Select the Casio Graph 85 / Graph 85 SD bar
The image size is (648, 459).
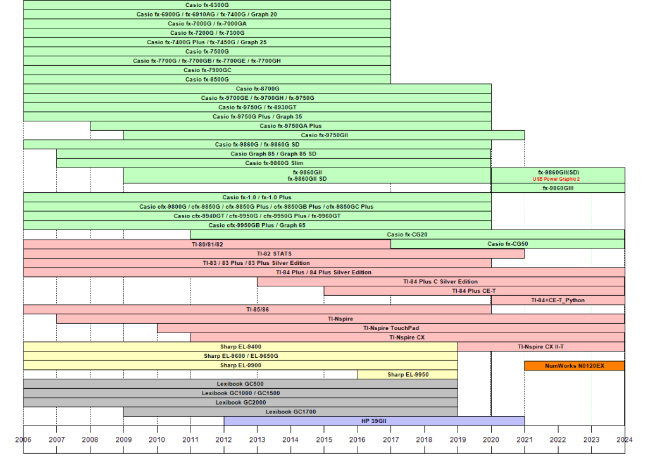click(273, 154)
